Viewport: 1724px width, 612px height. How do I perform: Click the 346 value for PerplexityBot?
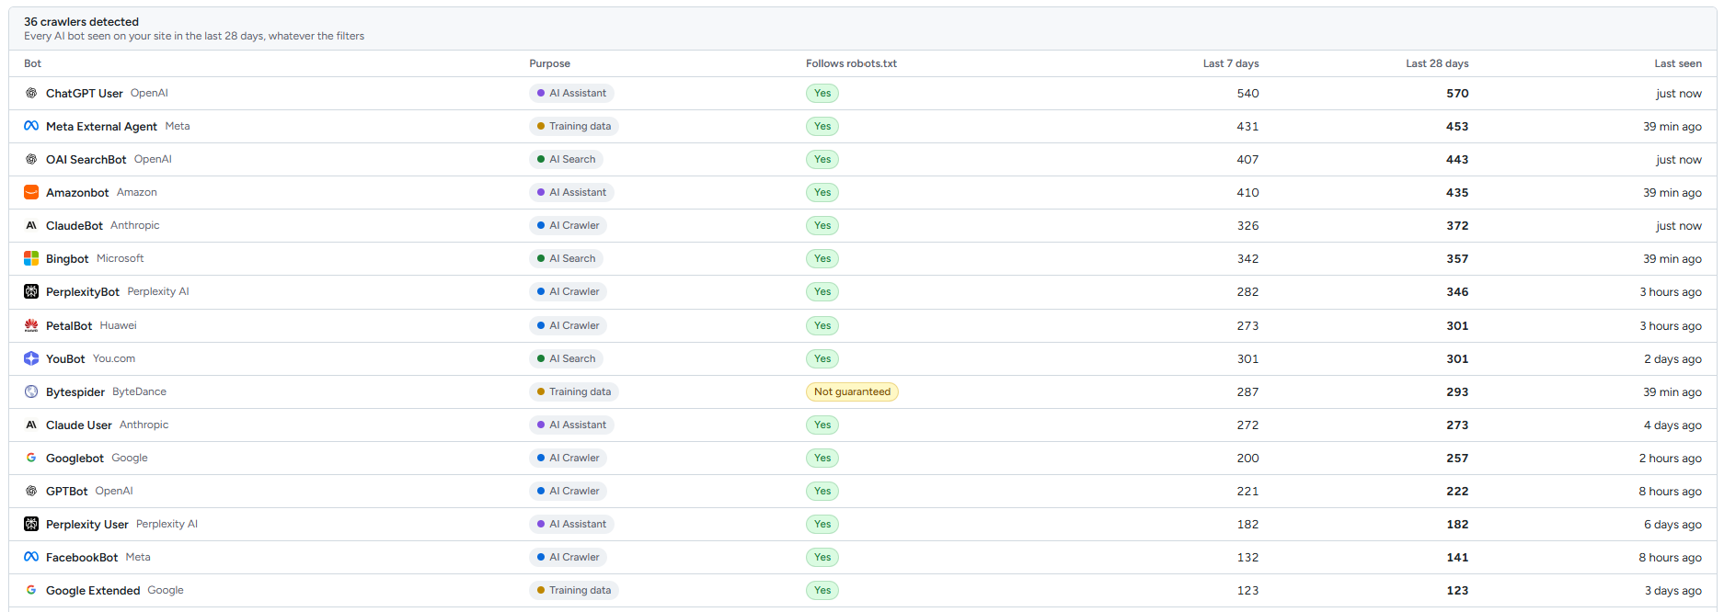(x=1457, y=292)
